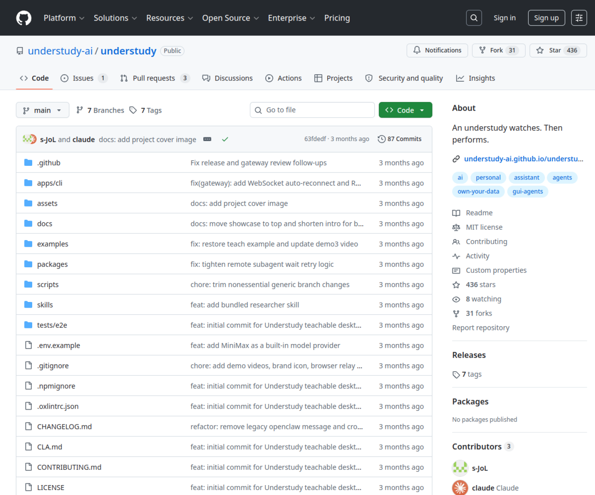The image size is (595, 495).
Task: Open the Activity link in About
Action: click(x=471, y=256)
